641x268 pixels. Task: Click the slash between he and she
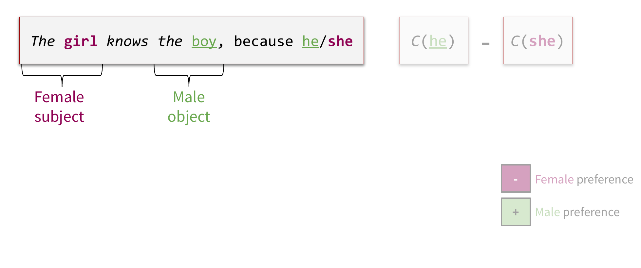click(x=323, y=41)
